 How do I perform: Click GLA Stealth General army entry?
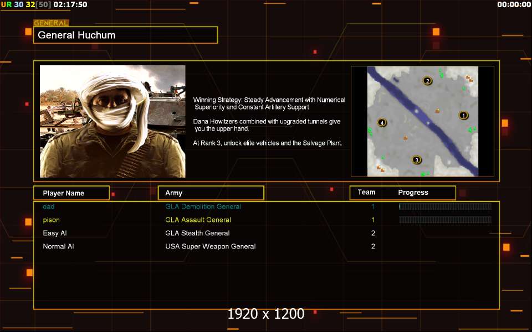pyautogui.click(x=197, y=233)
